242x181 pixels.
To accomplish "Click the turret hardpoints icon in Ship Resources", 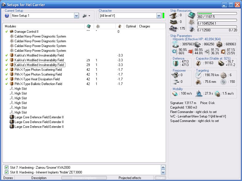I will (173, 15).
